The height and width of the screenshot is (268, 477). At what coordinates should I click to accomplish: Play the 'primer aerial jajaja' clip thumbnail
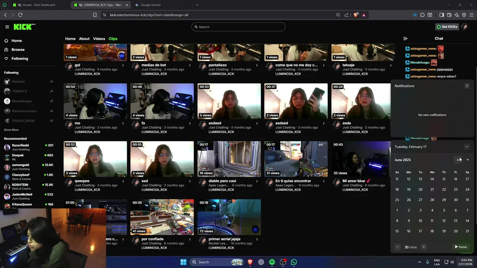(229, 217)
